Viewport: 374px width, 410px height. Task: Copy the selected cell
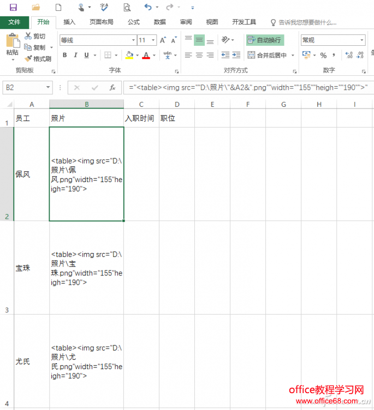[35, 47]
